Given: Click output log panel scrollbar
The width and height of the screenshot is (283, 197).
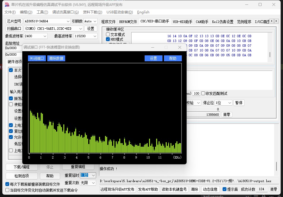Looking at the screenshot, I should coord(276,166).
